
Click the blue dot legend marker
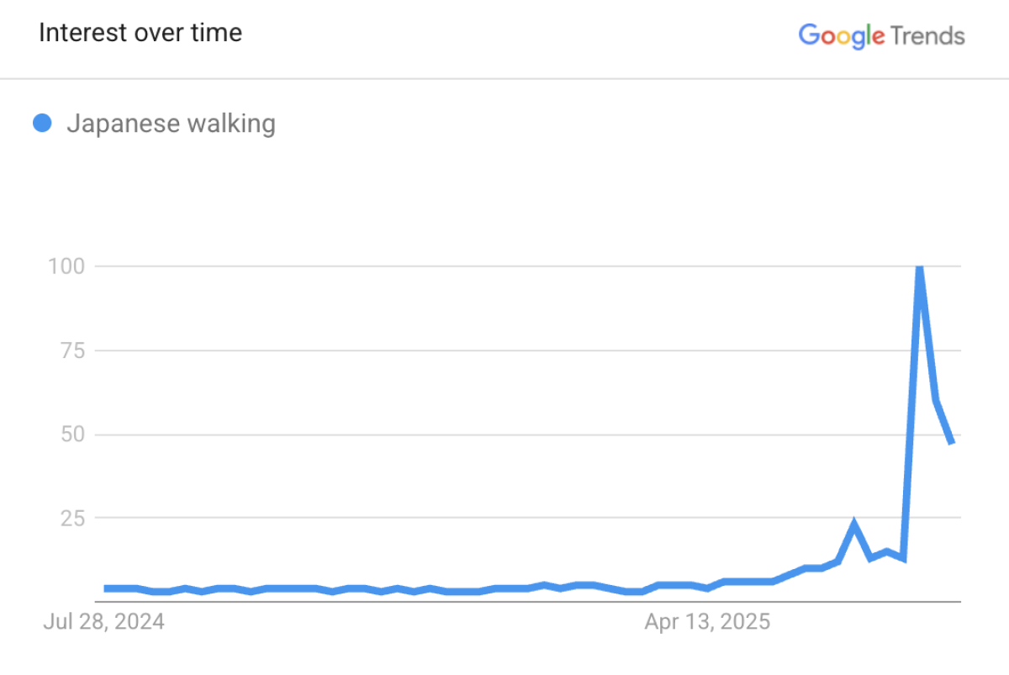tap(42, 124)
